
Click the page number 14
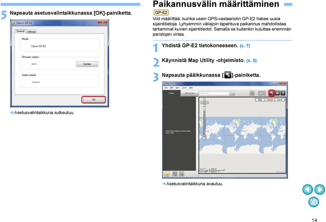[314, 220]
